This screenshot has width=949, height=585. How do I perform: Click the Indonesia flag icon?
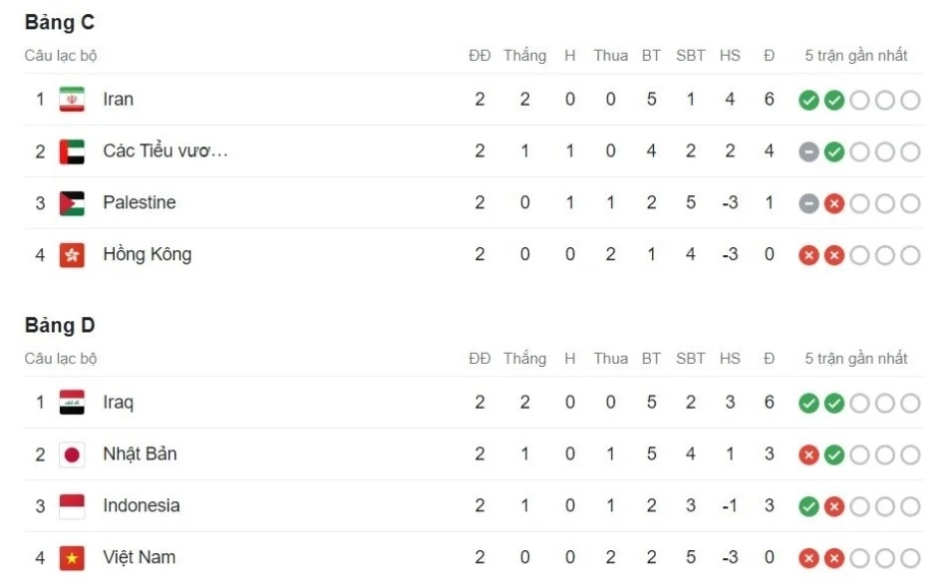72,506
